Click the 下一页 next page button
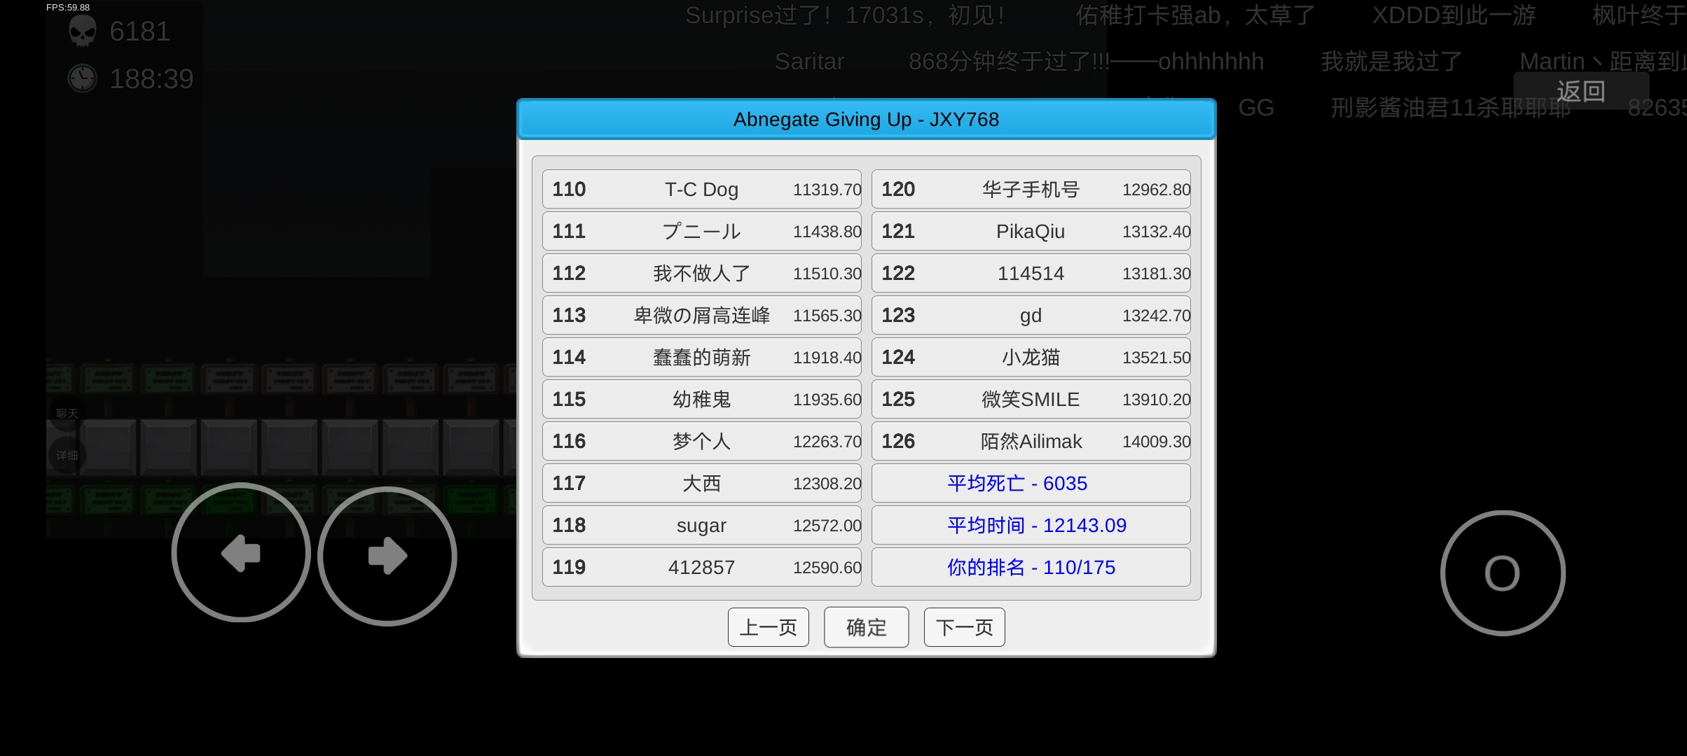Image resolution: width=1687 pixels, height=756 pixels. click(965, 627)
